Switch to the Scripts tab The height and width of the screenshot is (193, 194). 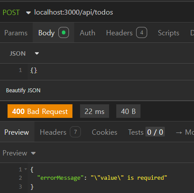168,33
